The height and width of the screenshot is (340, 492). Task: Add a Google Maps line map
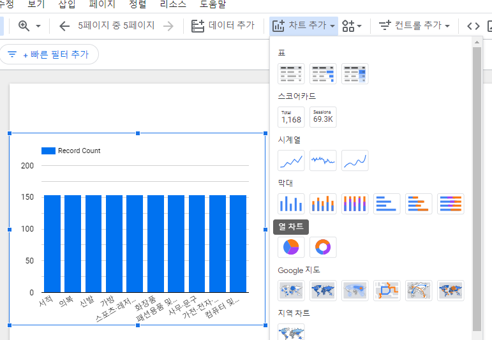pos(387,290)
